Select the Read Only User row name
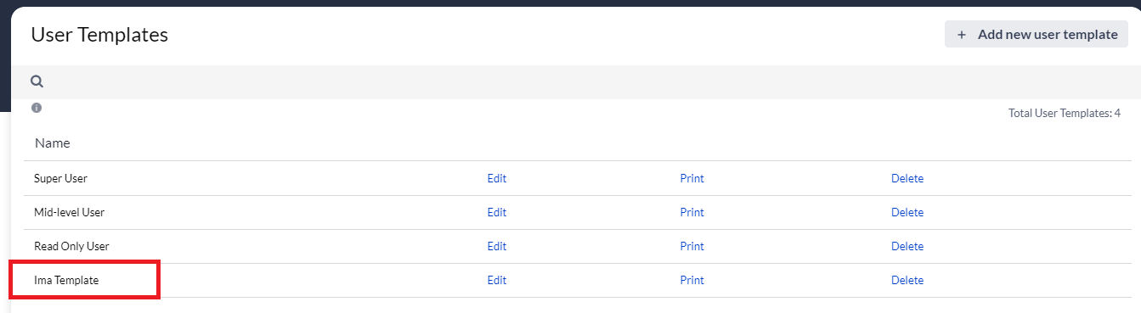The height and width of the screenshot is (313, 1141). [x=71, y=246]
